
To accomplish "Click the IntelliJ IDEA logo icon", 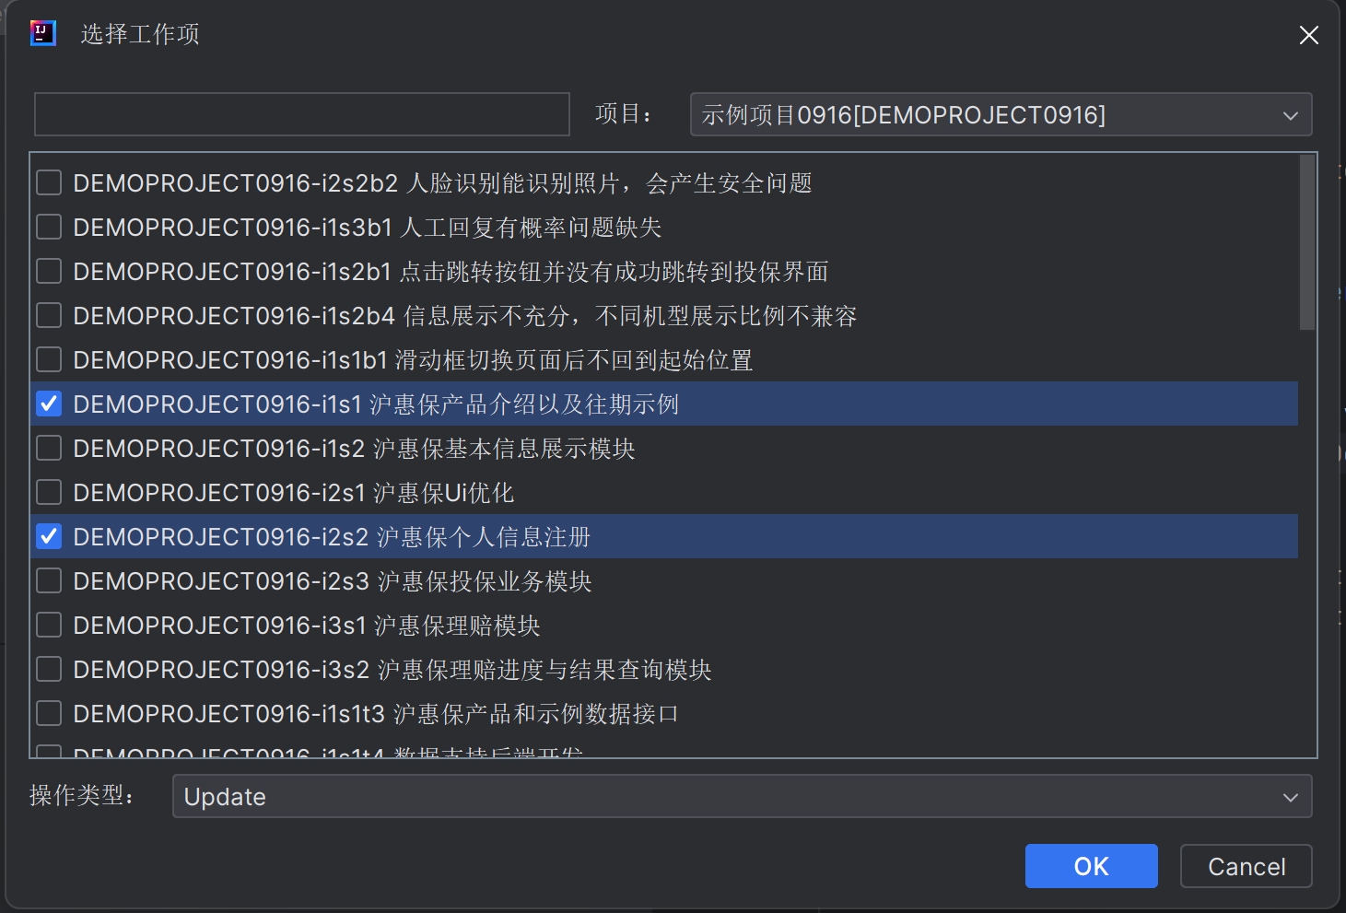I will [x=41, y=32].
